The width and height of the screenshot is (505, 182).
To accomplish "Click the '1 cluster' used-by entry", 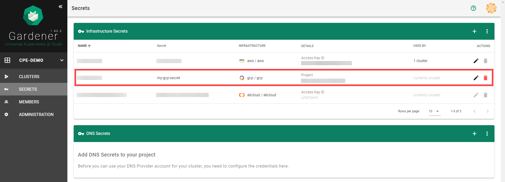I will [x=420, y=61].
